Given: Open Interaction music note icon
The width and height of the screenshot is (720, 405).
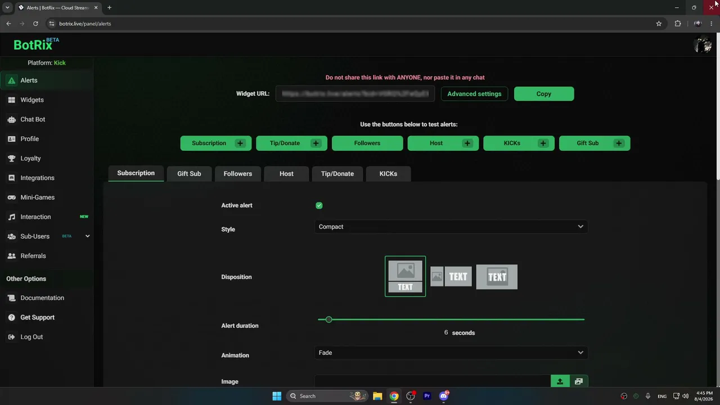Looking at the screenshot, I should (x=11, y=217).
